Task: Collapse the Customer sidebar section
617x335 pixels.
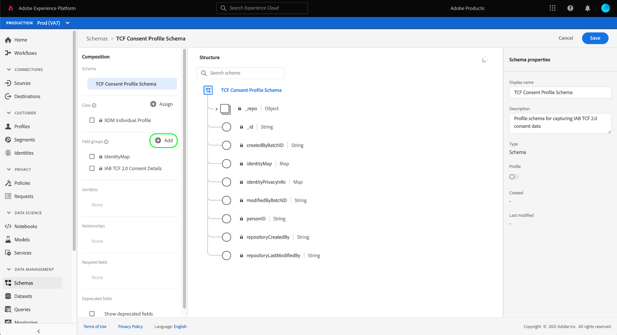Action: tap(9, 113)
